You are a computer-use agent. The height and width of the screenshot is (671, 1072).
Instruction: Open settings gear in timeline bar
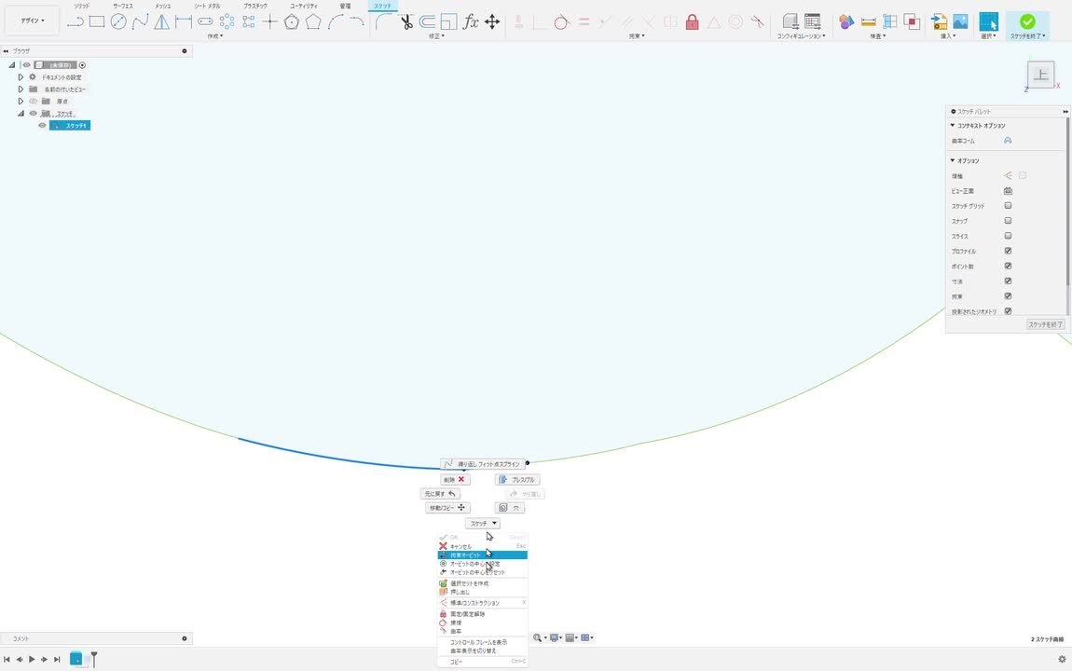(x=1062, y=660)
